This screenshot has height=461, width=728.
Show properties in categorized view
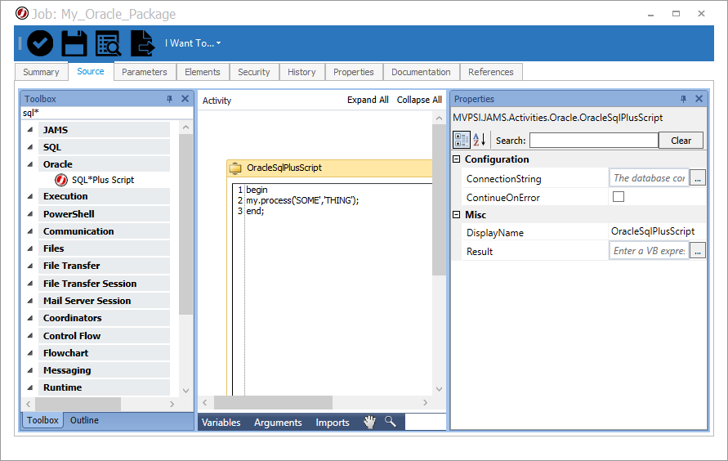point(462,140)
